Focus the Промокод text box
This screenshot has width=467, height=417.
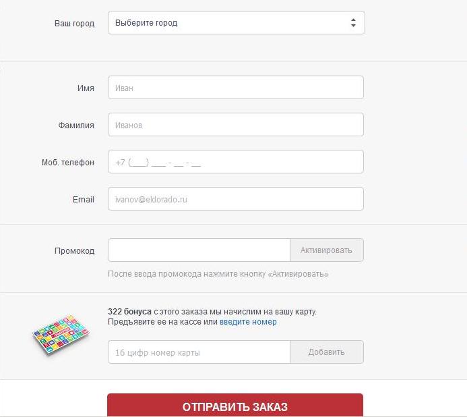(199, 250)
